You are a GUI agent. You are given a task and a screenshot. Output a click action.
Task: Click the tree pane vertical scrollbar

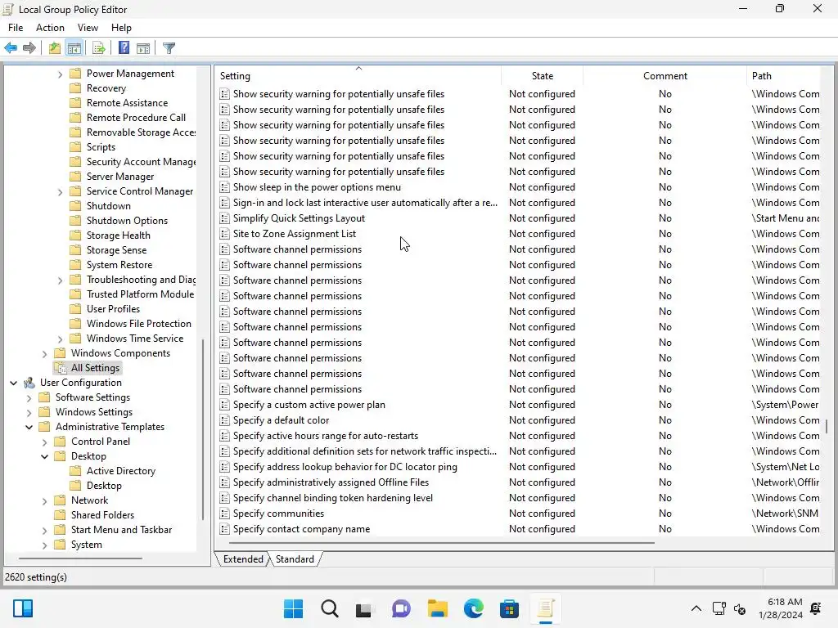(203, 428)
